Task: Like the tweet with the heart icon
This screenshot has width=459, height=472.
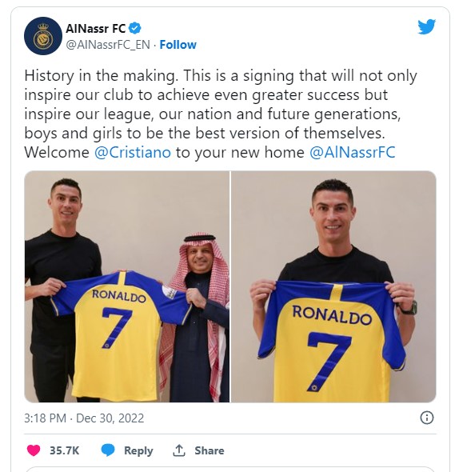Action: pos(34,450)
